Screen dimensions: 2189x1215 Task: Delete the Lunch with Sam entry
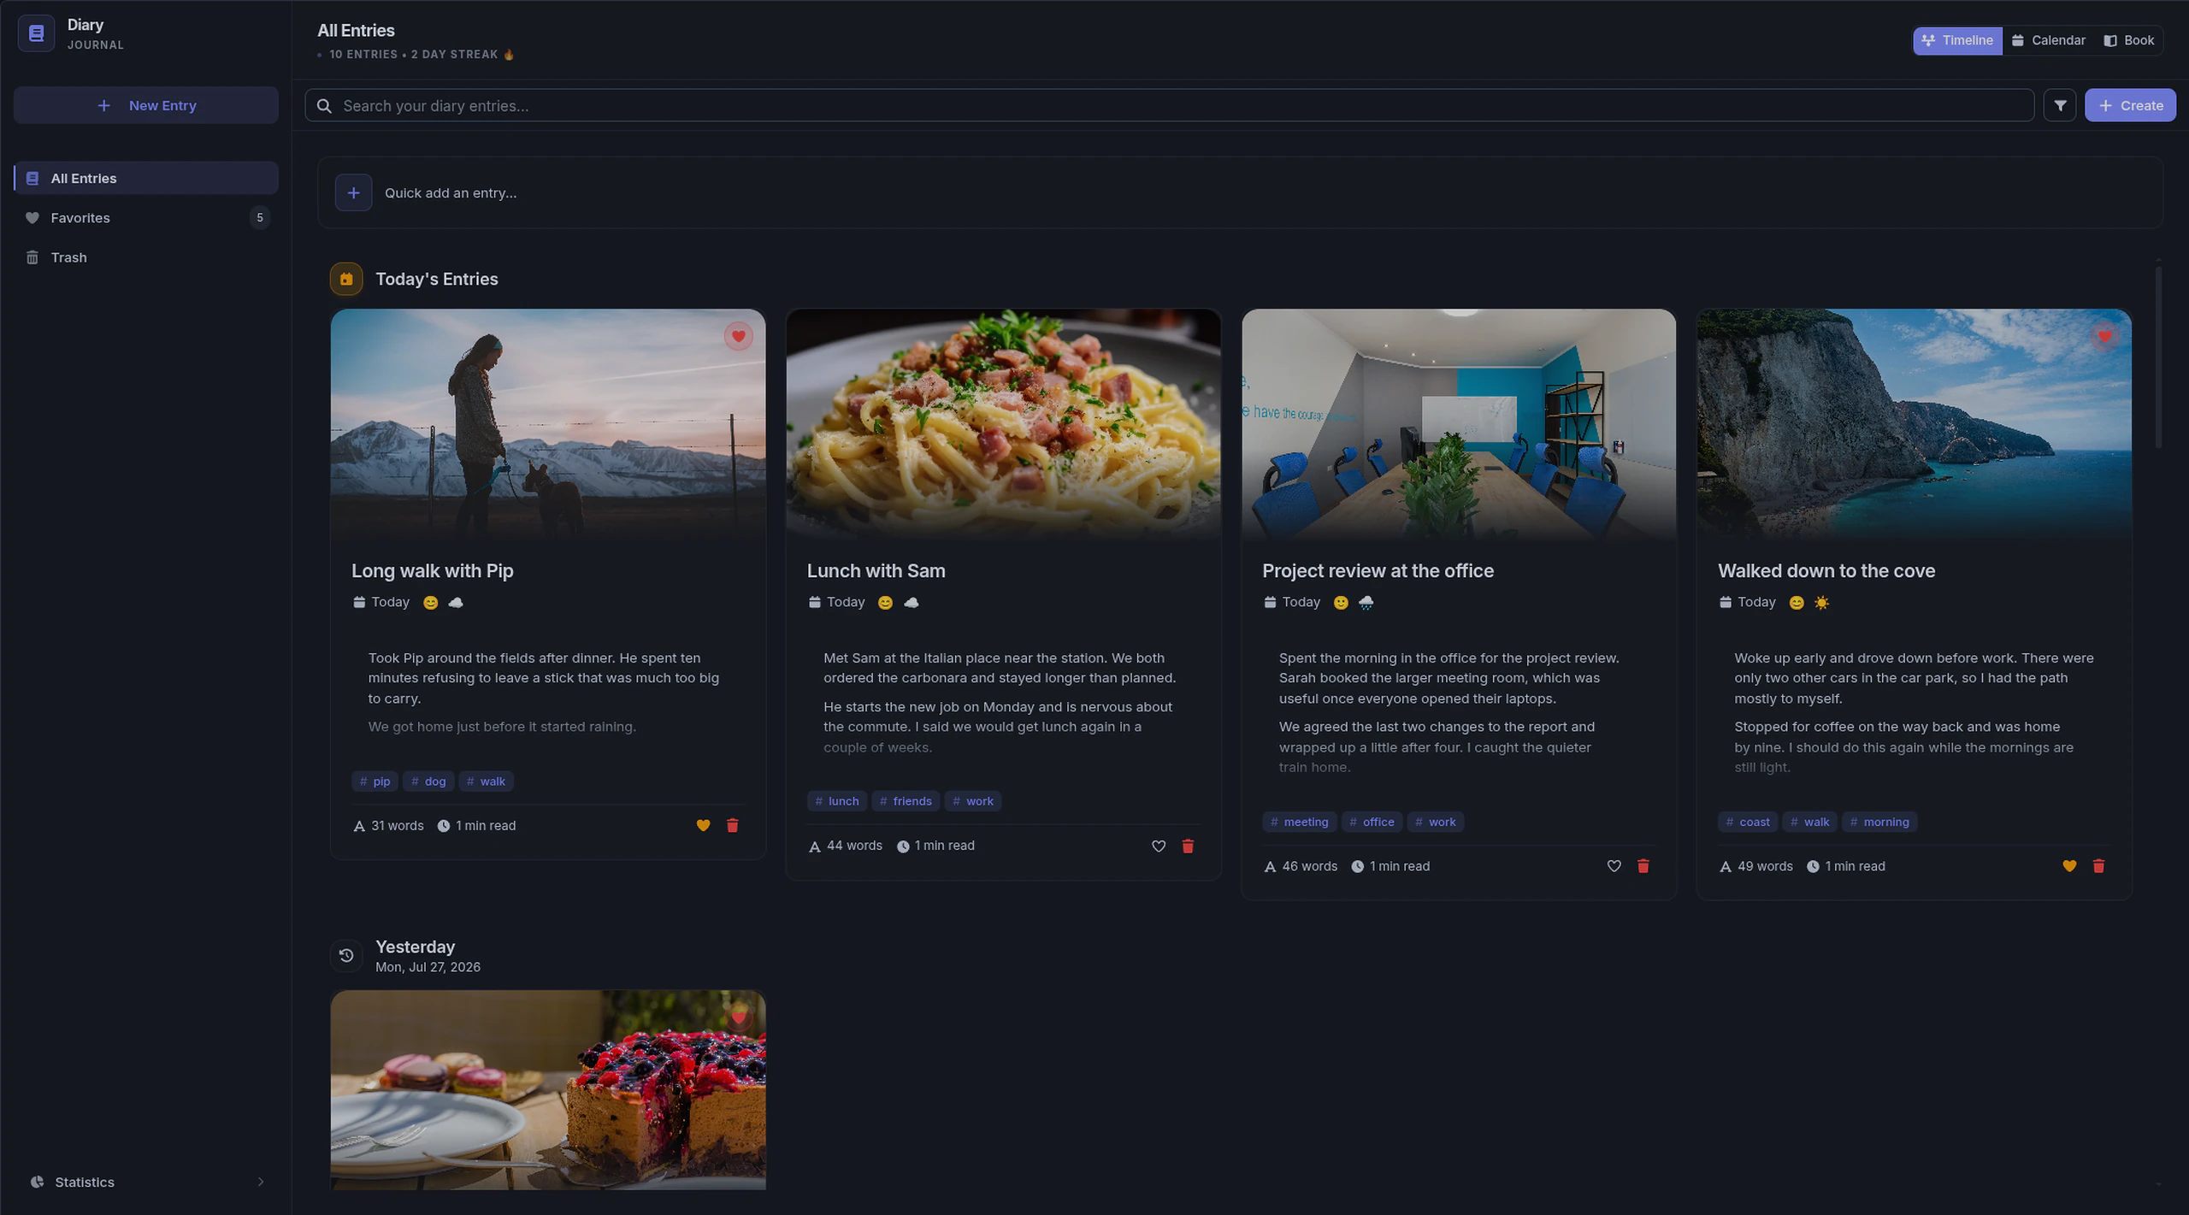(x=1187, y=846)
